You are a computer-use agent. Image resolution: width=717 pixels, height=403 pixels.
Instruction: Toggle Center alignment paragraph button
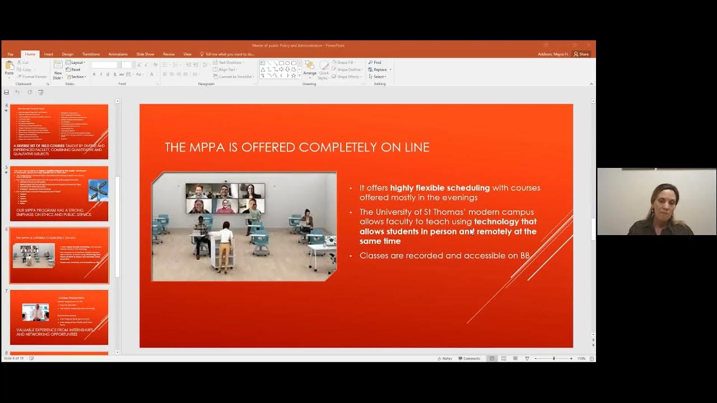[172, 74]
